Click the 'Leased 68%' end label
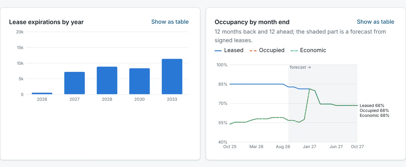The width and height of the screenshot is (406, 167). (372, 106)
